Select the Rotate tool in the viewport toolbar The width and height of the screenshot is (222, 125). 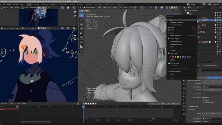pyautogui.click(x=81, y=28)
